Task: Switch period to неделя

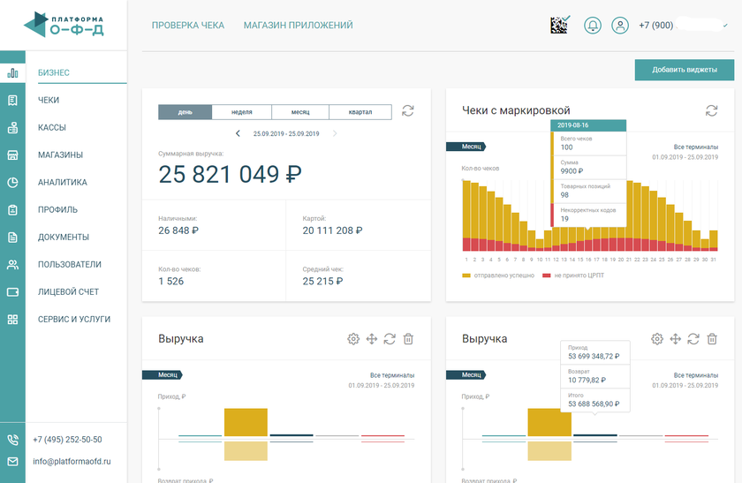Action: [x=241, y=112]
